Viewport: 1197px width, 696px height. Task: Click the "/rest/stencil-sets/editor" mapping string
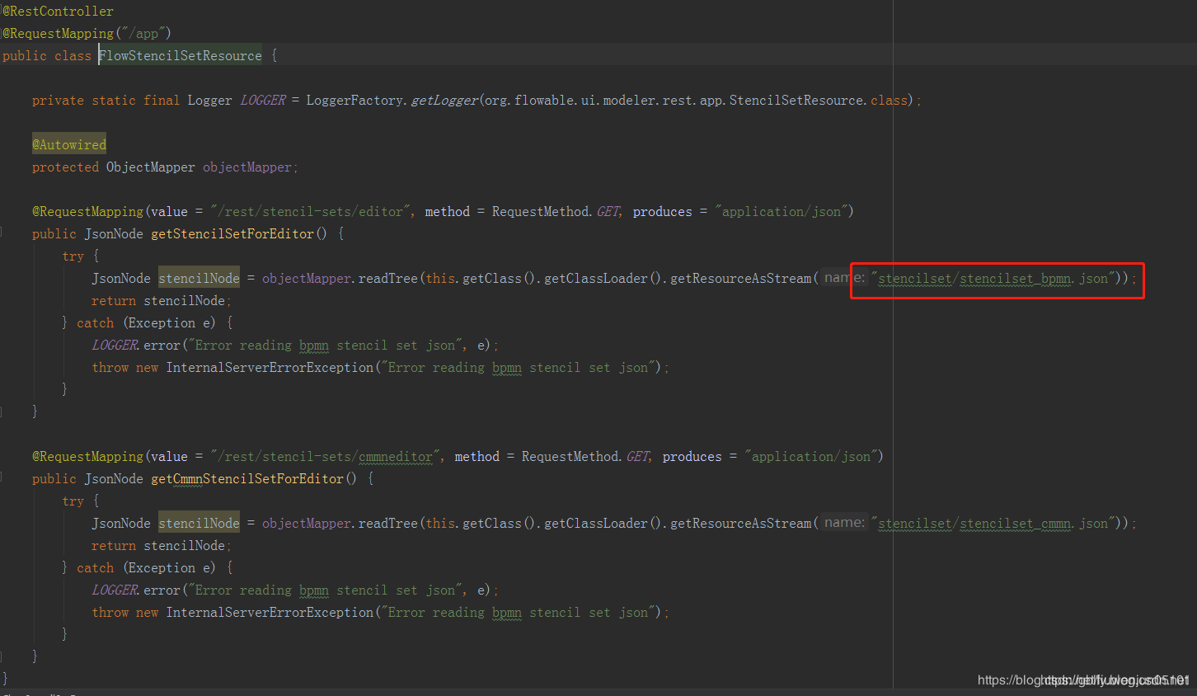click(x=310, y=211)
